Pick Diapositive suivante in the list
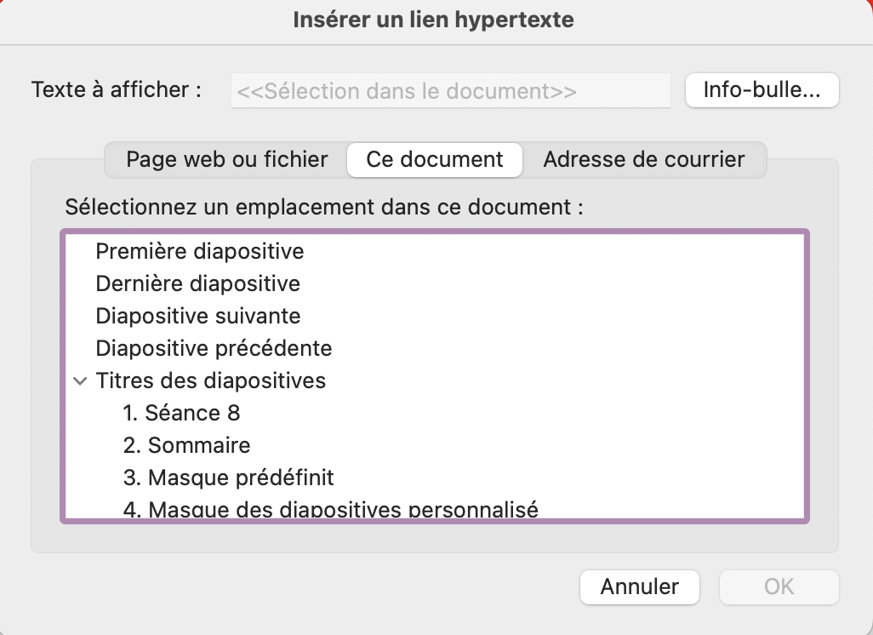This screenshot has height=635, width=873. 435,317
